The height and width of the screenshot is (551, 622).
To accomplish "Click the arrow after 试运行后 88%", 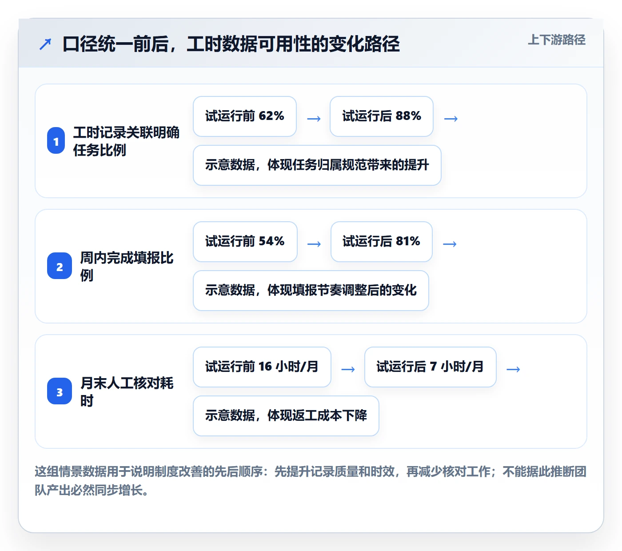I will [x=451, y=119].
